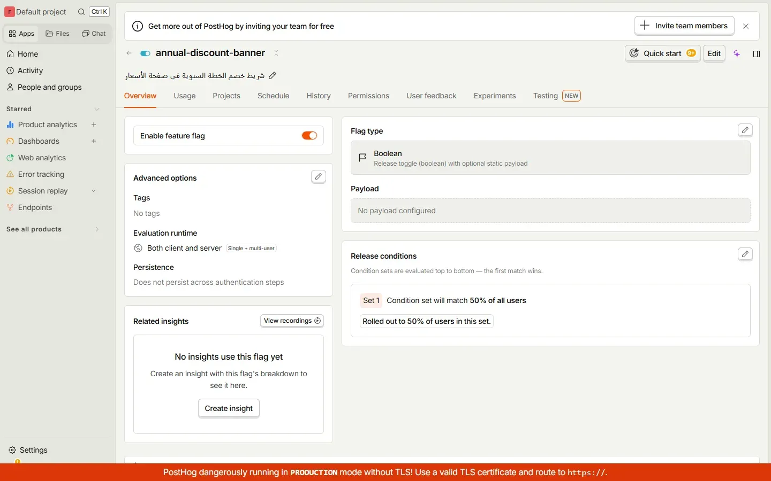771x481 pixels.
Task: Open Settings at sidebar bottom
Action: [33, 450]
